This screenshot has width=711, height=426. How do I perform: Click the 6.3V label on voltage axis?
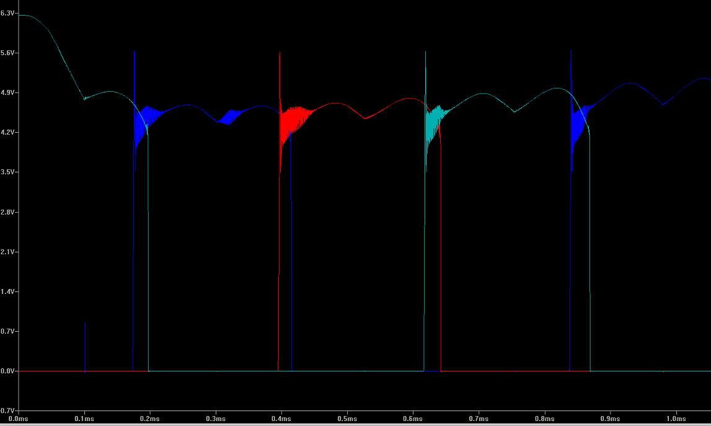[7, 13]
